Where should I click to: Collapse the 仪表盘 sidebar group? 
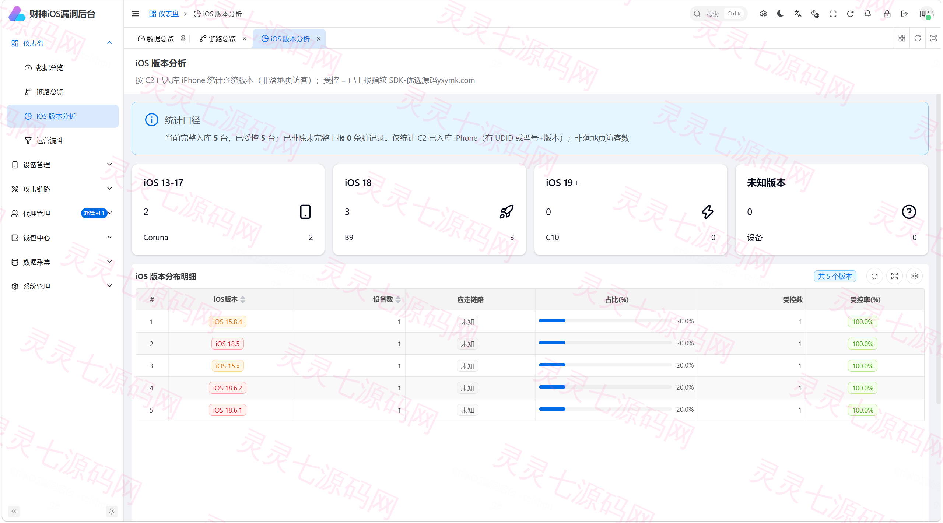[62, 43]
